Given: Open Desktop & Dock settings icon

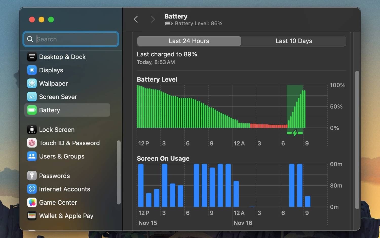Looking at the screenshot, I should 32,57.
